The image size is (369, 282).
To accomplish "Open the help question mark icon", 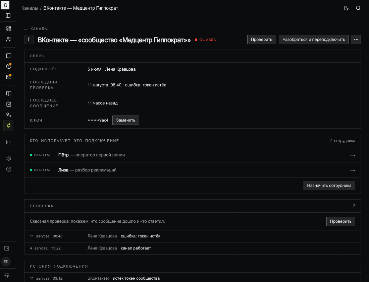I will pyautogui.click(x=9, y=169).
